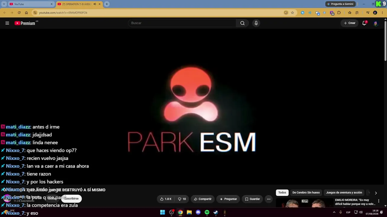Image resolution: width=387 pixels, height=217 pixels.
Task: Open the YouTube guide hamburger menu
Action: pyautogui.click(x=7, y=23)
